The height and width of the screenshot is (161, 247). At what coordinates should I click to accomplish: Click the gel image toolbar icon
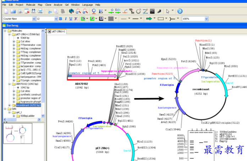[x=152, y=11]
